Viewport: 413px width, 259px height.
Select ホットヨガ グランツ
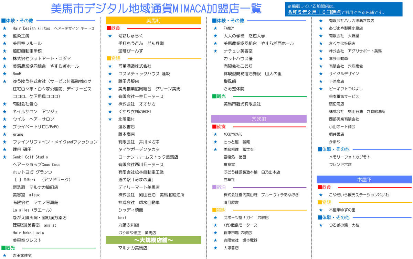[32, 172]
